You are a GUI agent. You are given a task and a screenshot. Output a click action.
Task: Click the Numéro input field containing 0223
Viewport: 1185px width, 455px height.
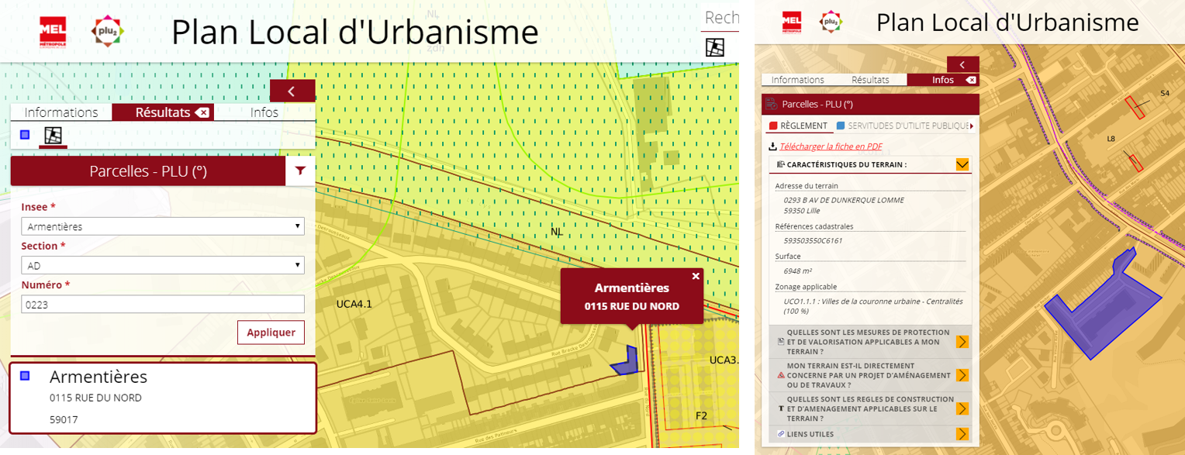(162, 304)
